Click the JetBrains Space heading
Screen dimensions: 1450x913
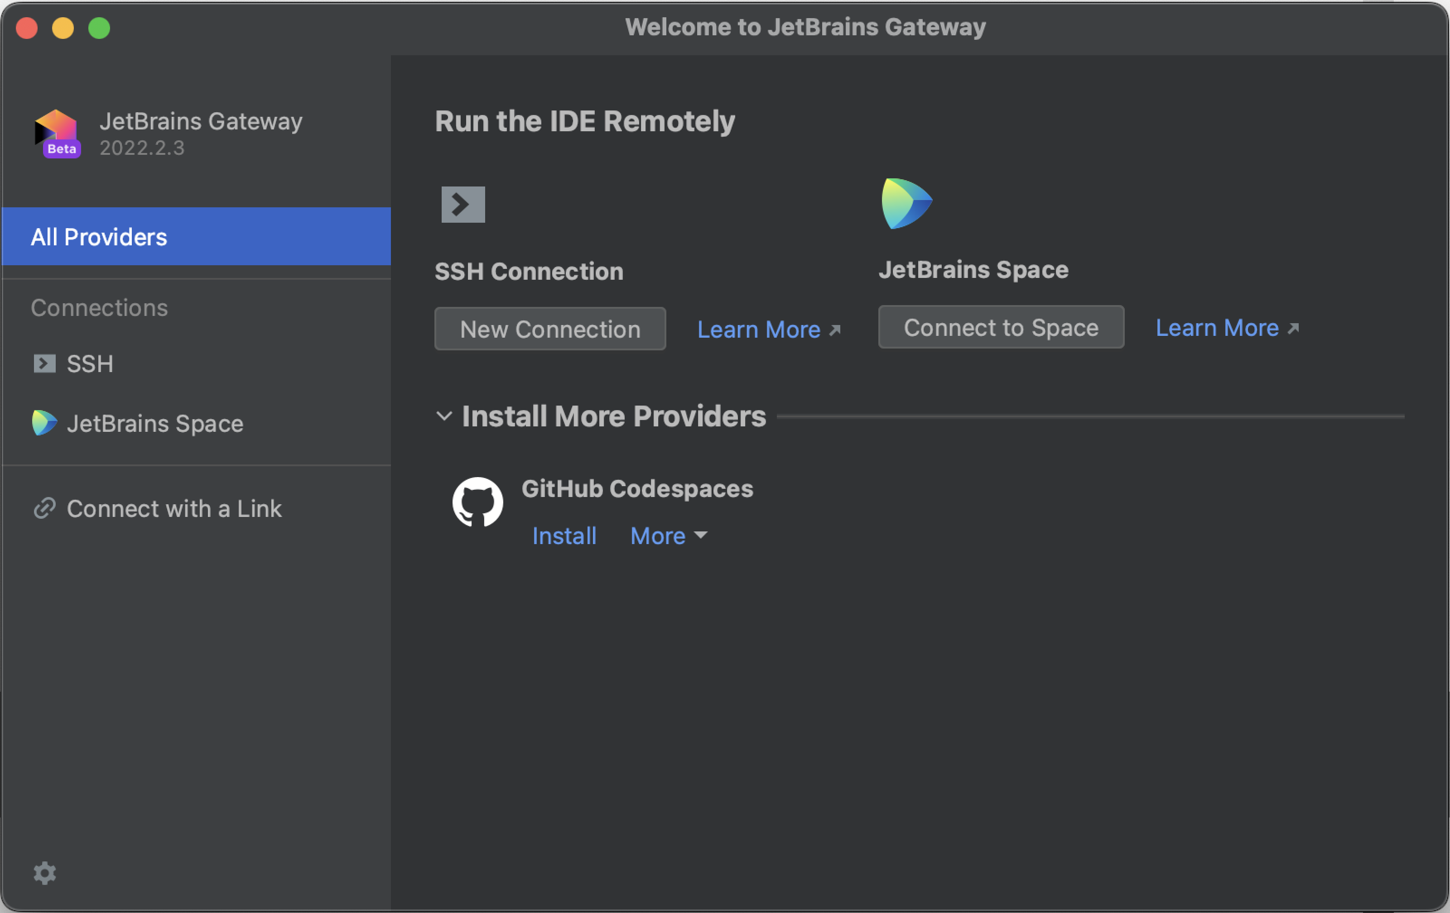973,270
